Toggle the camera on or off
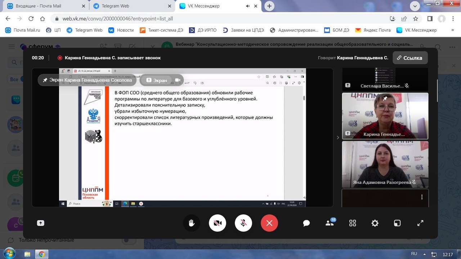The image size is (461, 259). (x=218, y=223)
